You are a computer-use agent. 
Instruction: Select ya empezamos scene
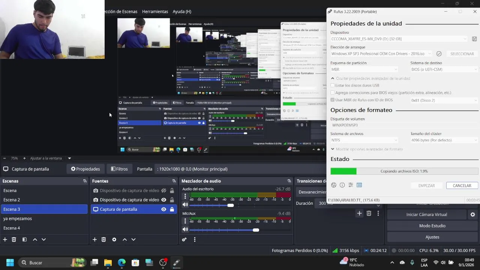(x=44, y=219)
